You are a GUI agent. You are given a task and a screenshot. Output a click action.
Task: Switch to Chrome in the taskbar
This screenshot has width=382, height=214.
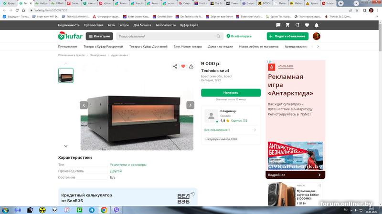coord(104,210)
